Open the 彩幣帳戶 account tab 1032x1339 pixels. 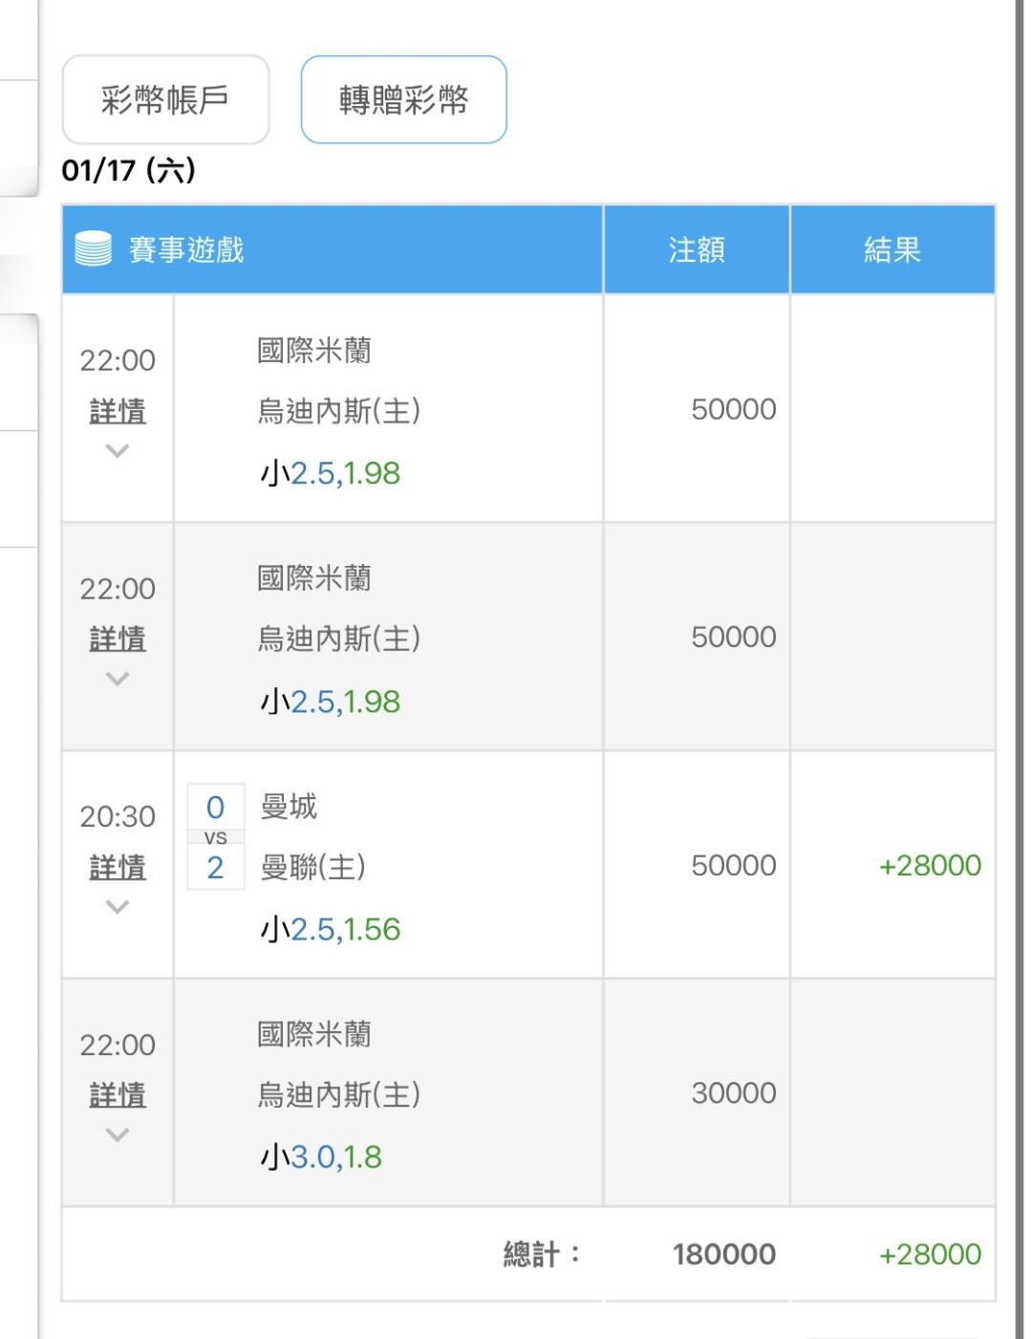165,99
